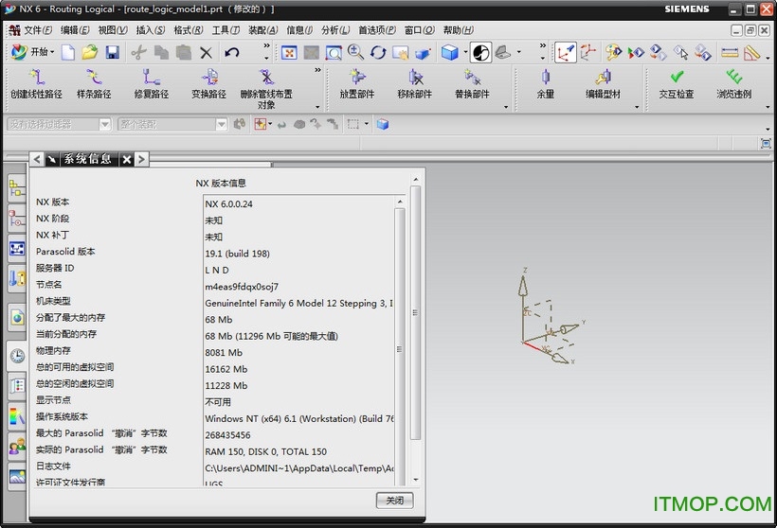Click the Zoom in/out icon
The width and height of the screenshot is (777, 528).
coord(355,52)
